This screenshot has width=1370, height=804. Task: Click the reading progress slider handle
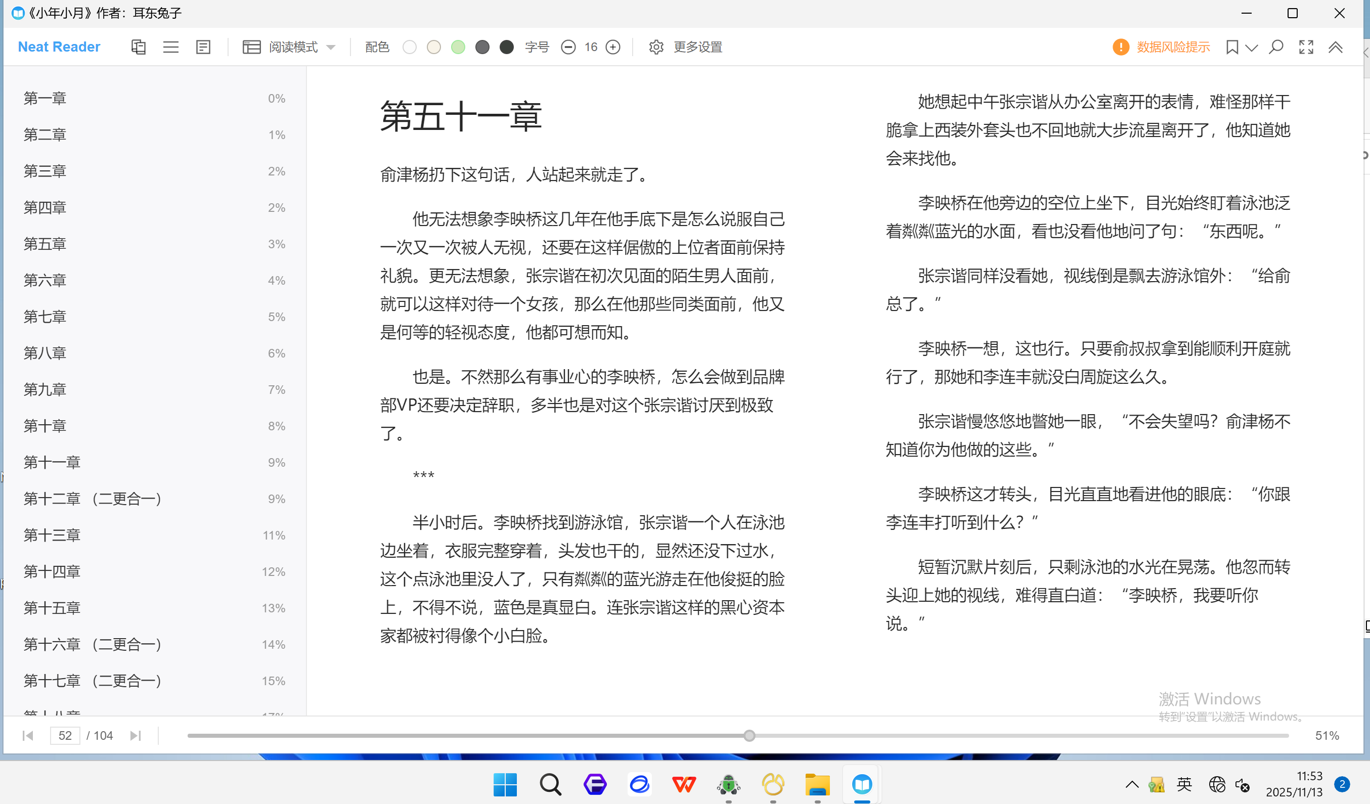point(749,736)
